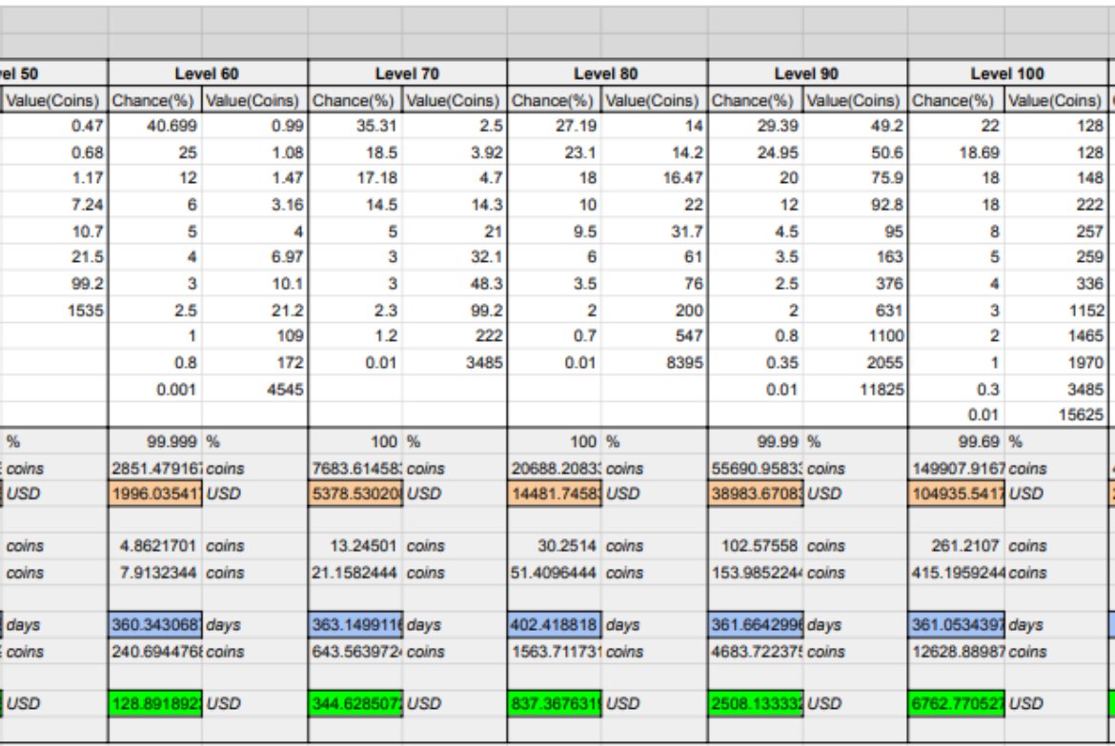Select Level 70 Chance(%) column header
This screenshot has height=746, width=1115.
(355, 100)
